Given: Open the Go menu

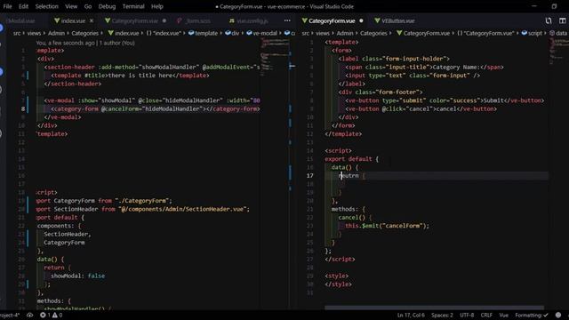Looking at the screenshot, I should [88, 6].
